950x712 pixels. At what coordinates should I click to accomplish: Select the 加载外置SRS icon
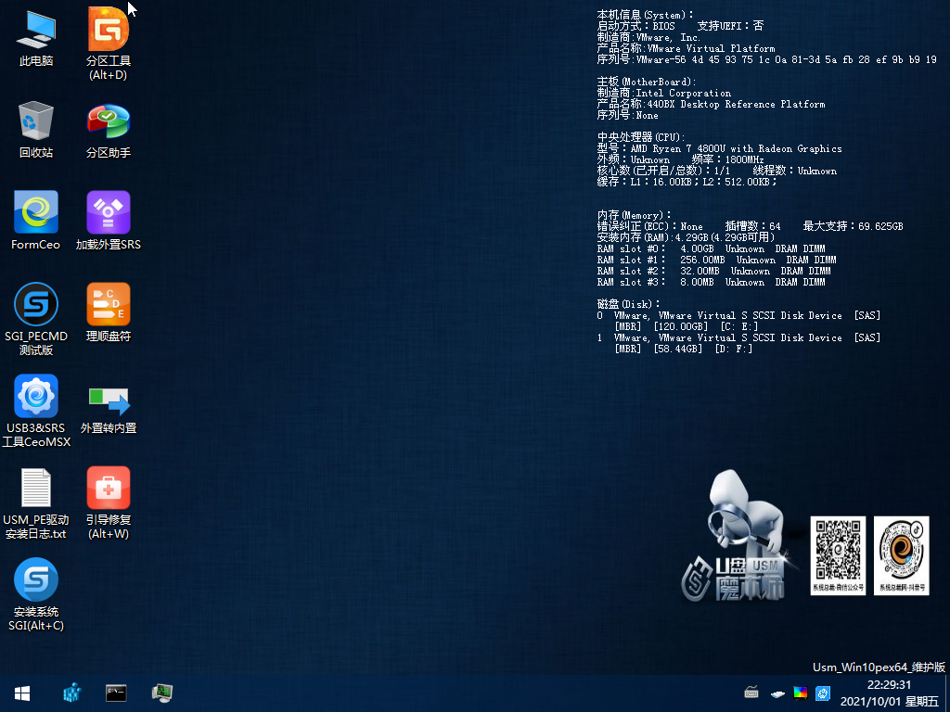pos(109,221)
